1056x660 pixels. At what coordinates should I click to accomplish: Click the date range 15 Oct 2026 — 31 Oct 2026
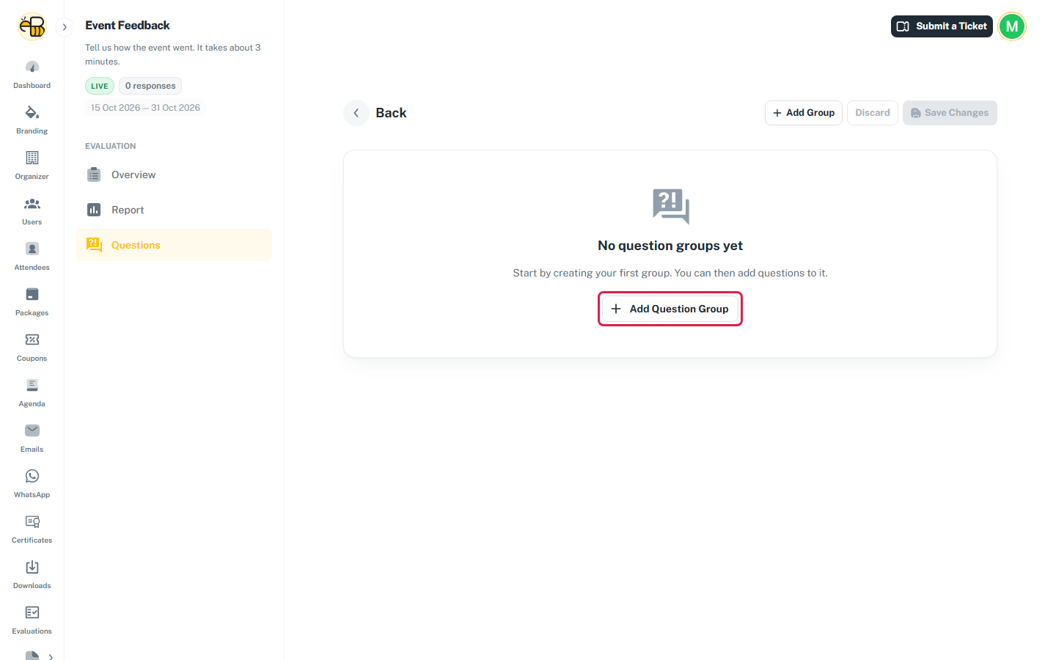(145, 108)
